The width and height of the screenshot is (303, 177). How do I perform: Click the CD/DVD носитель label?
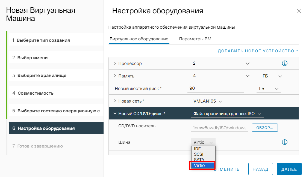[137, 126]
